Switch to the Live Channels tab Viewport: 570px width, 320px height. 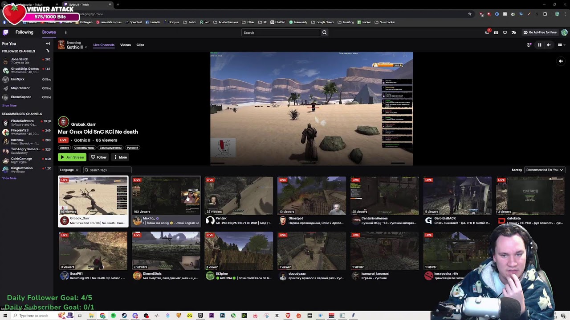[x=104, y=45]
